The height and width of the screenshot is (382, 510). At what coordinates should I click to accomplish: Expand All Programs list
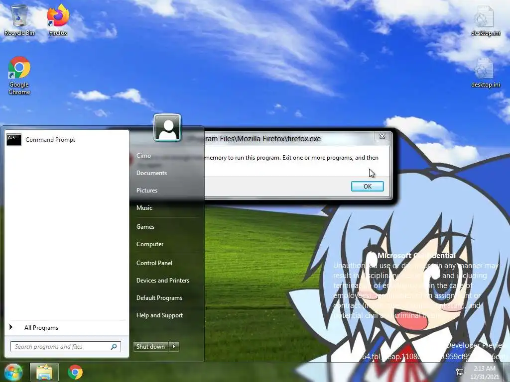coord(66,328)
